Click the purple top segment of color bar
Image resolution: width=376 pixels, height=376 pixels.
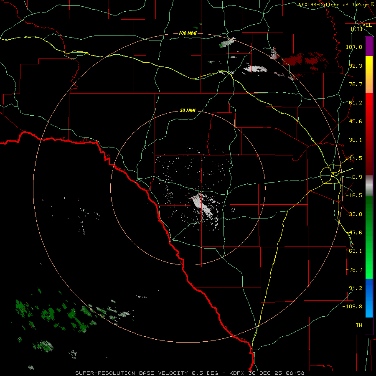[369, 47]
